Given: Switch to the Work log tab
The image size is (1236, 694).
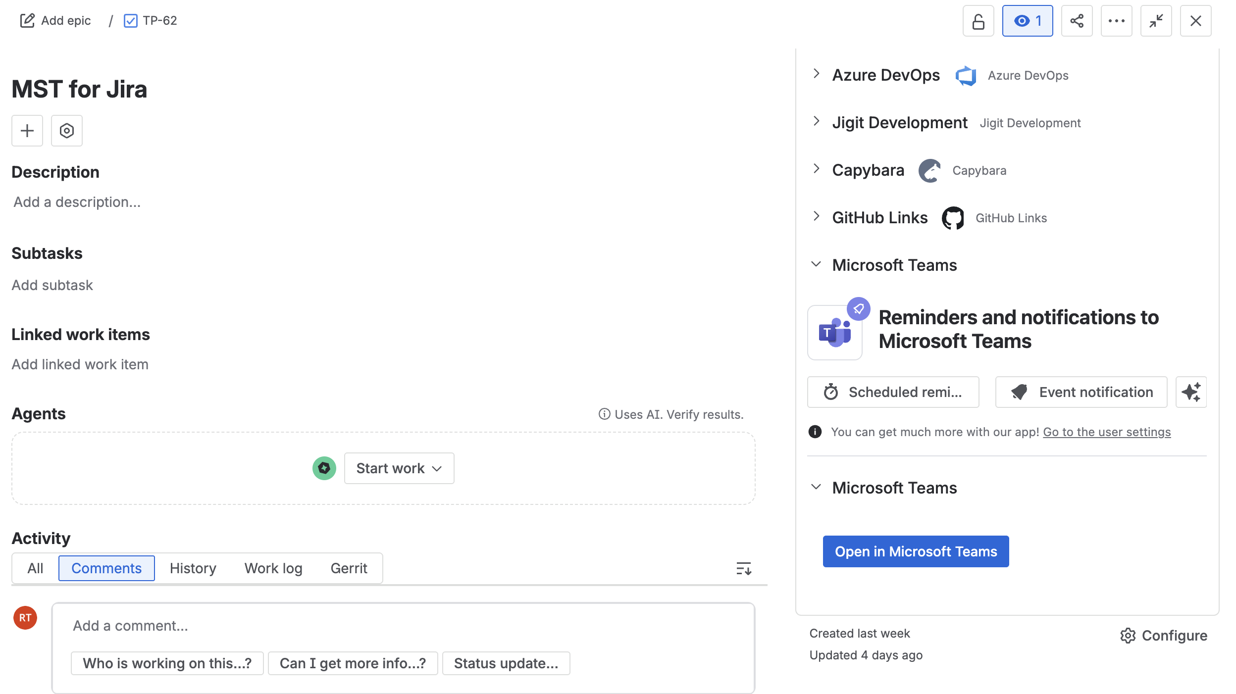Looking at the screenshot, I should click(x=273, y=568).
